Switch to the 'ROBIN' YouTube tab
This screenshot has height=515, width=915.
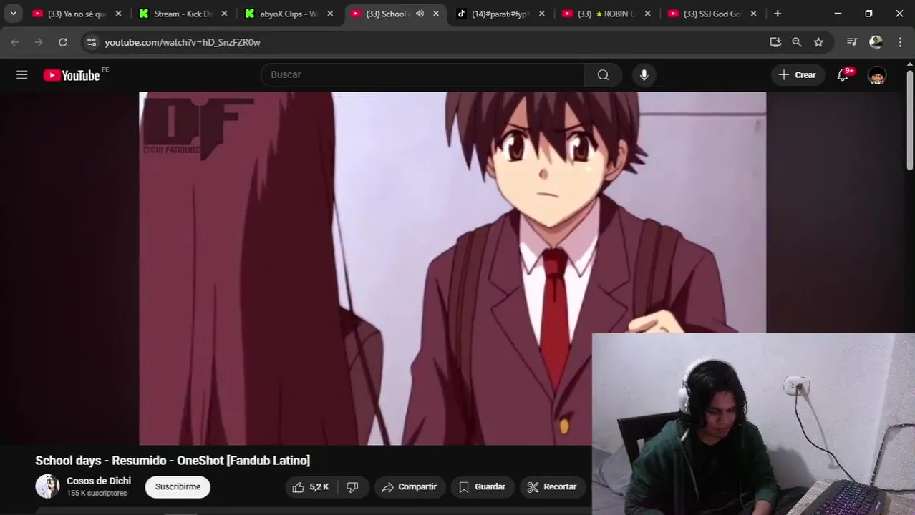606,14
